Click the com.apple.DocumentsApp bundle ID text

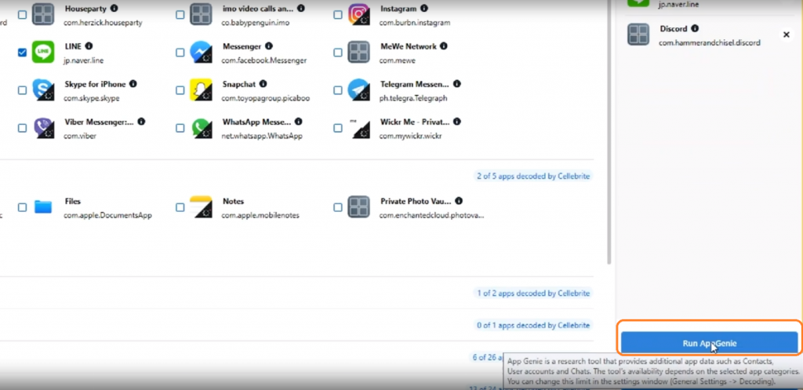click(107, 216)
